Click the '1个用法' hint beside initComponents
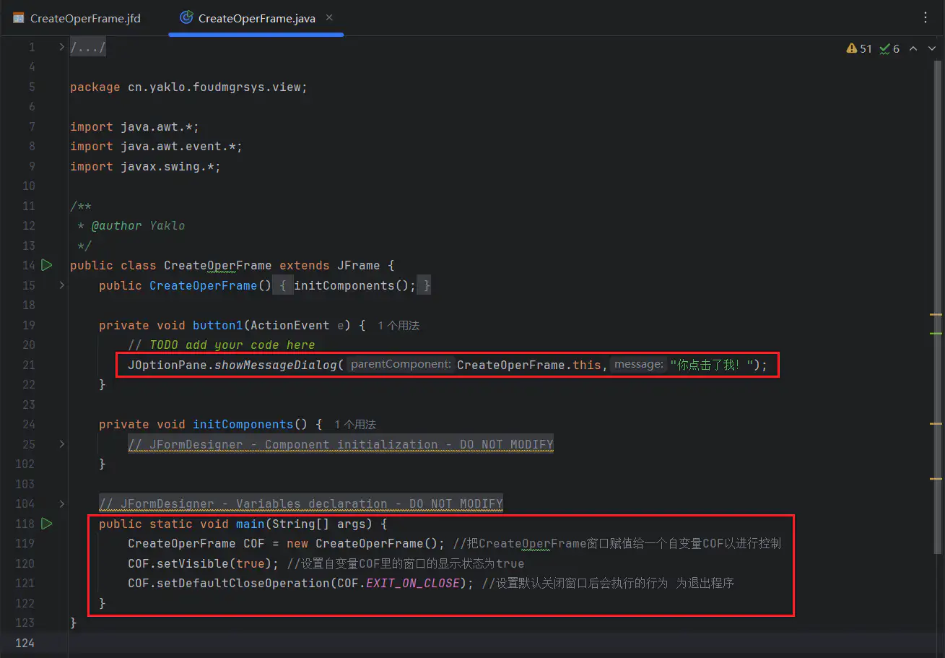Viewport: 945px width, 658px height. tap(355, 424)
